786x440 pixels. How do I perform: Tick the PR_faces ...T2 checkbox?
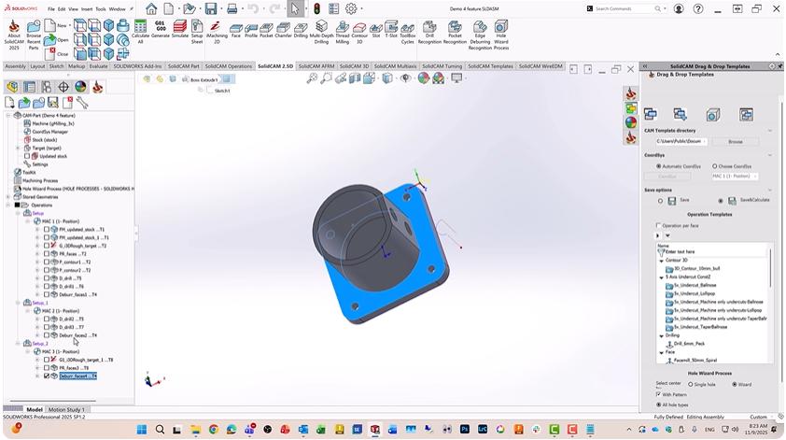point(47,254)
